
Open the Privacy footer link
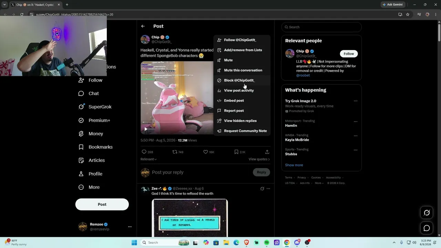point(302,178)
